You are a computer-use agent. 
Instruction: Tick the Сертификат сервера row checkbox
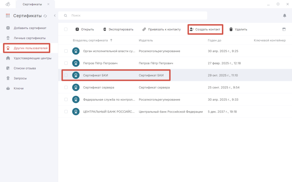click(66, 87)
